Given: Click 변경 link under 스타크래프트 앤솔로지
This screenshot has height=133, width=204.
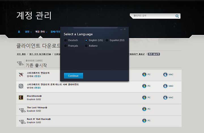Looking at the screenshot, I should (x=37, y=76).
